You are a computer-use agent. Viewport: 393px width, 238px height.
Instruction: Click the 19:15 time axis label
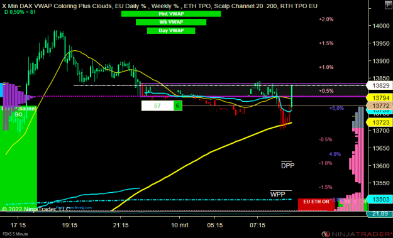tap(70, 225)
